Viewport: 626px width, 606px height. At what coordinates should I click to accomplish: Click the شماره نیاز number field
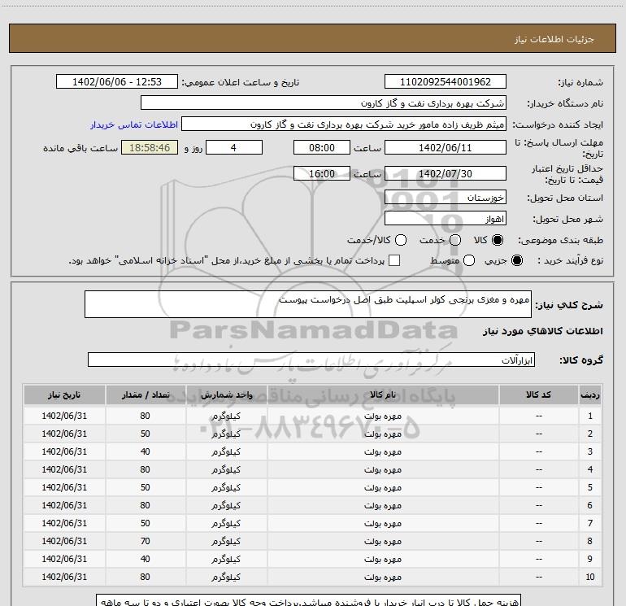point(446,81)
